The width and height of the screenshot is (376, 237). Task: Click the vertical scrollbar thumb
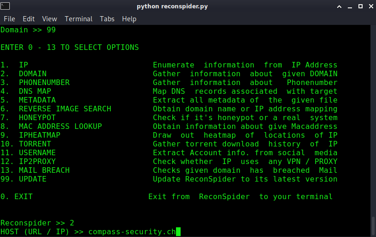(373, 225)
